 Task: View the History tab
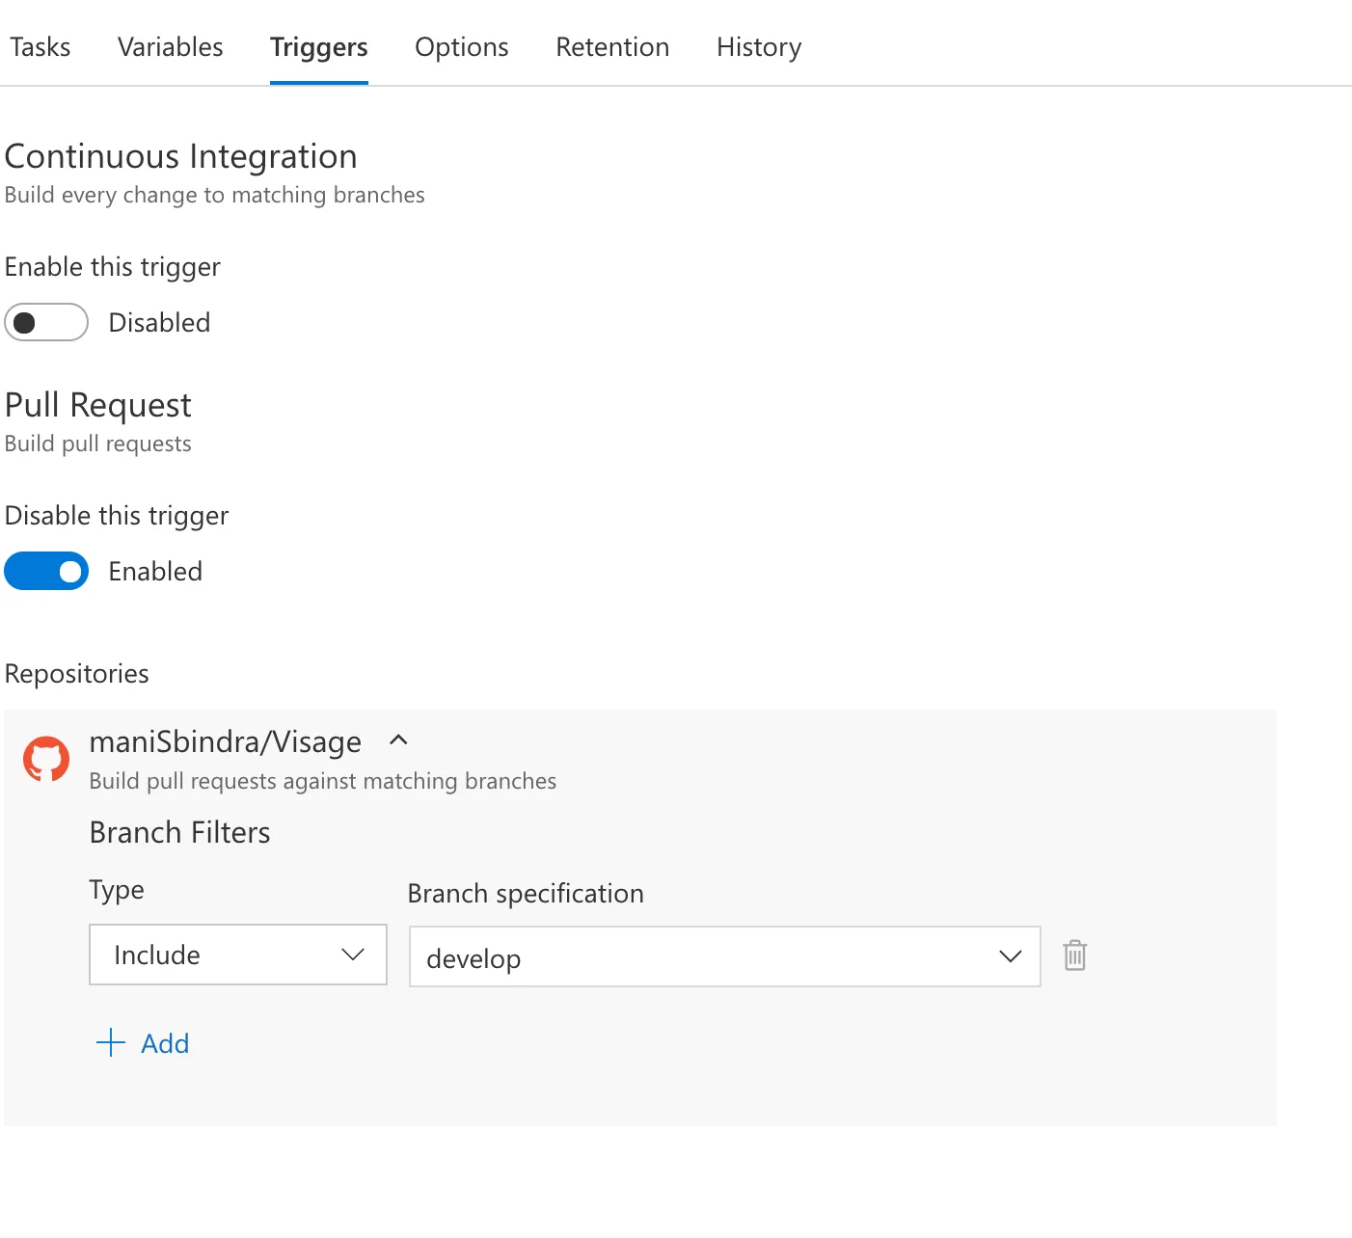(x=759, y=46)
